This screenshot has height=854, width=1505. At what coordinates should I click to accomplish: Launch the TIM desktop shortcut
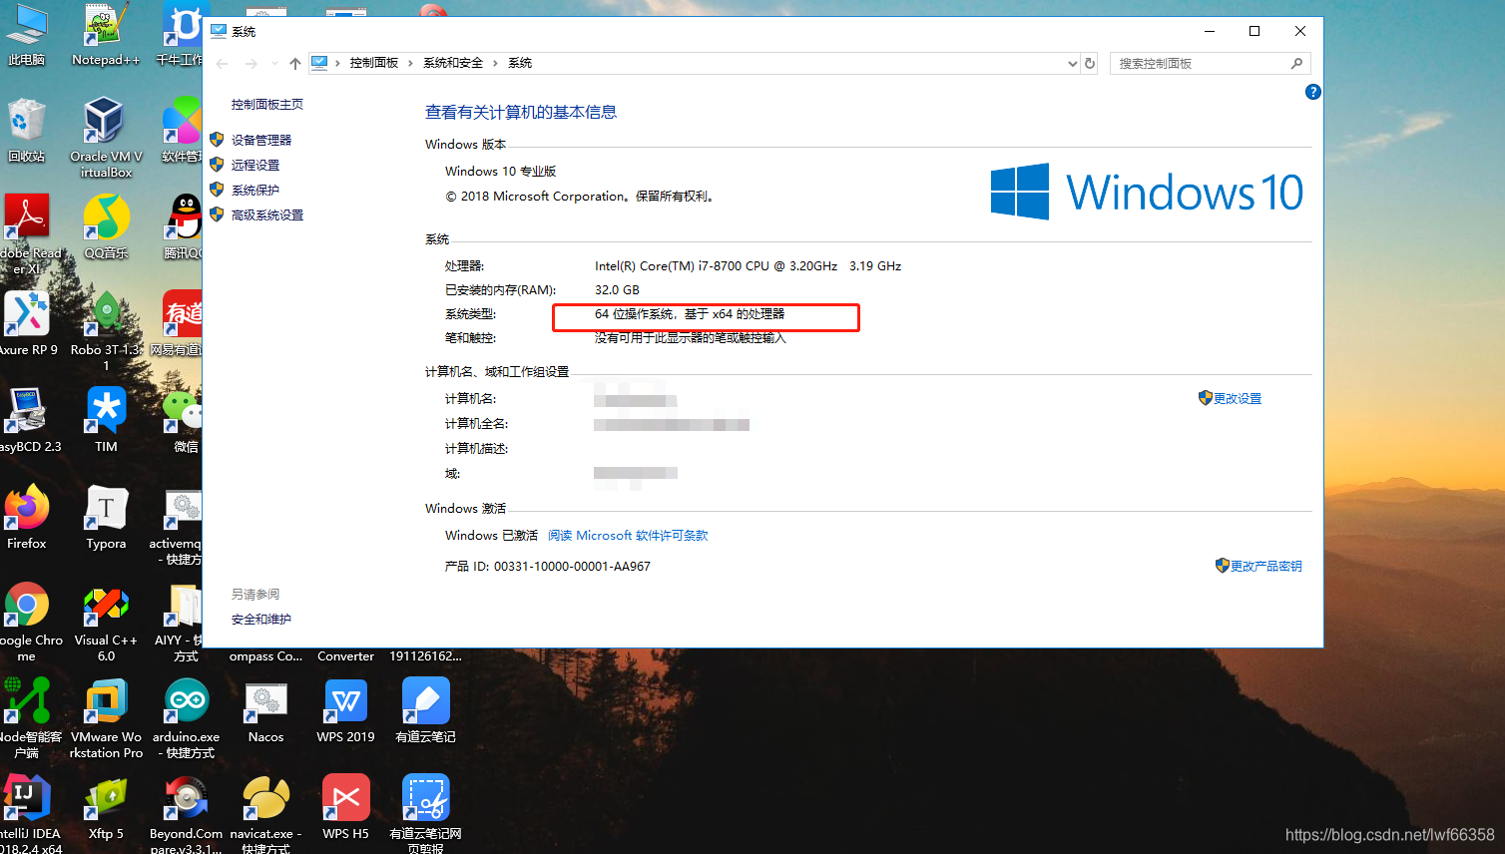coord(106,420)
